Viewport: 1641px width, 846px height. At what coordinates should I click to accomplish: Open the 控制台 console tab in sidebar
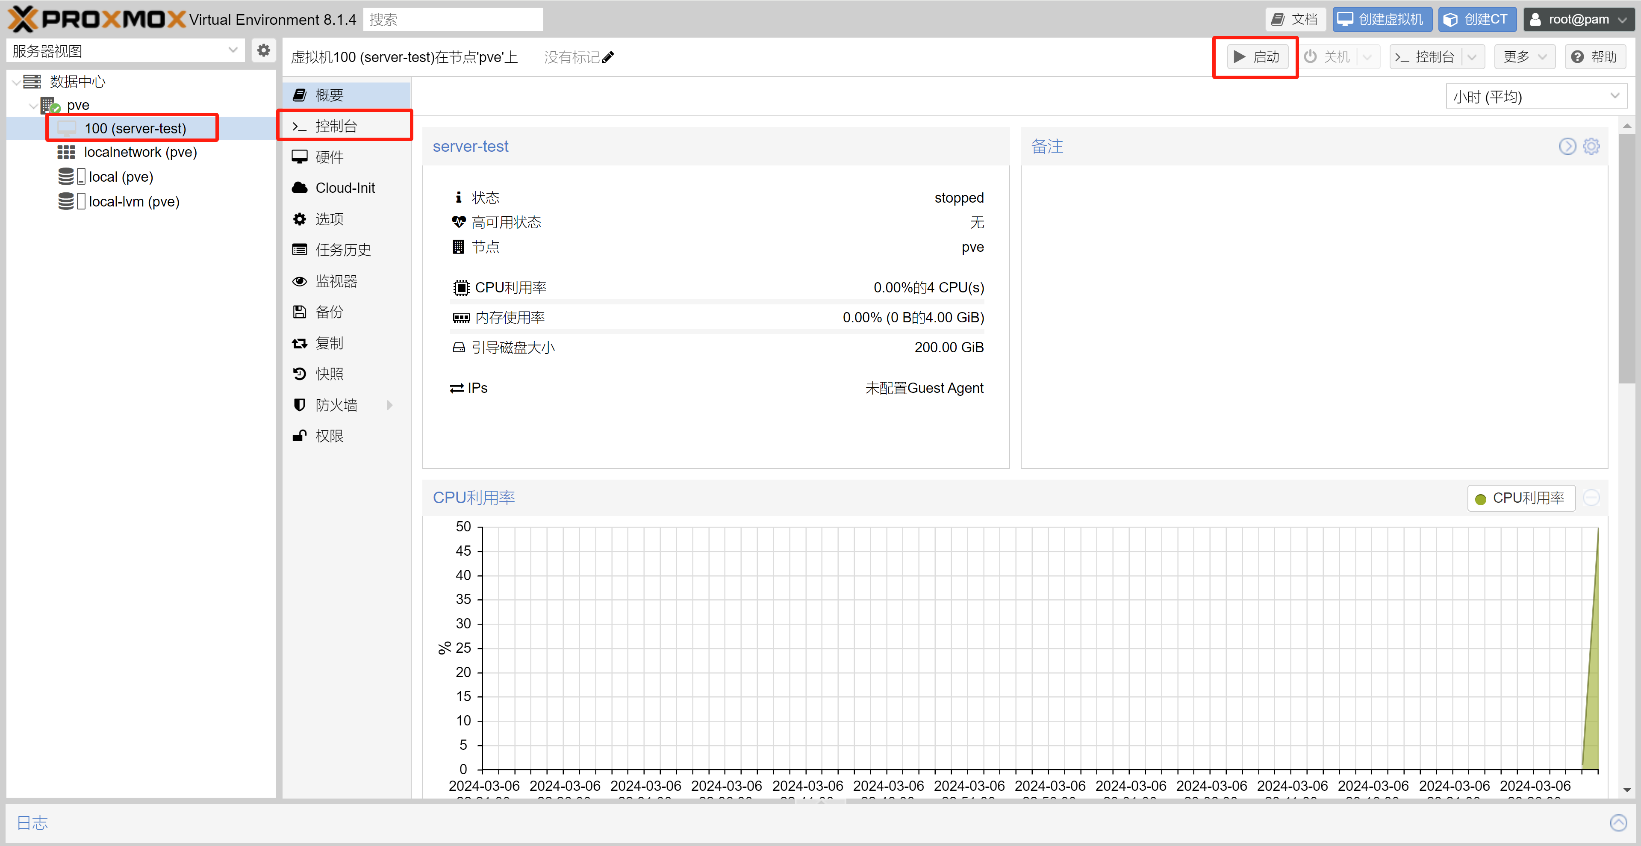(x=347, y=126)
